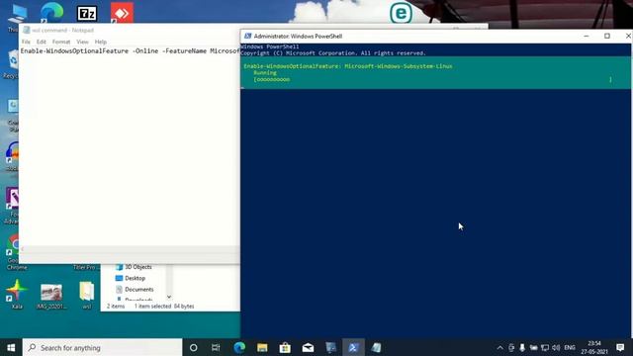Open the Windows Start menu
633x356 pixels.
(11, 347)
